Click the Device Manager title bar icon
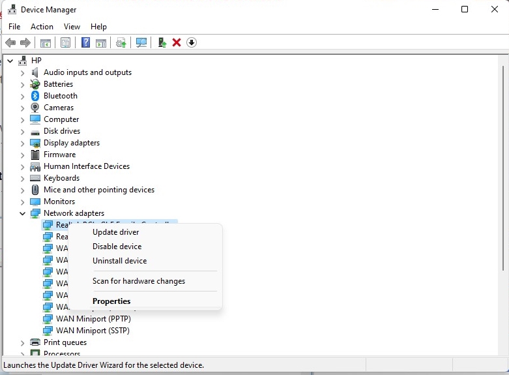 12,9
